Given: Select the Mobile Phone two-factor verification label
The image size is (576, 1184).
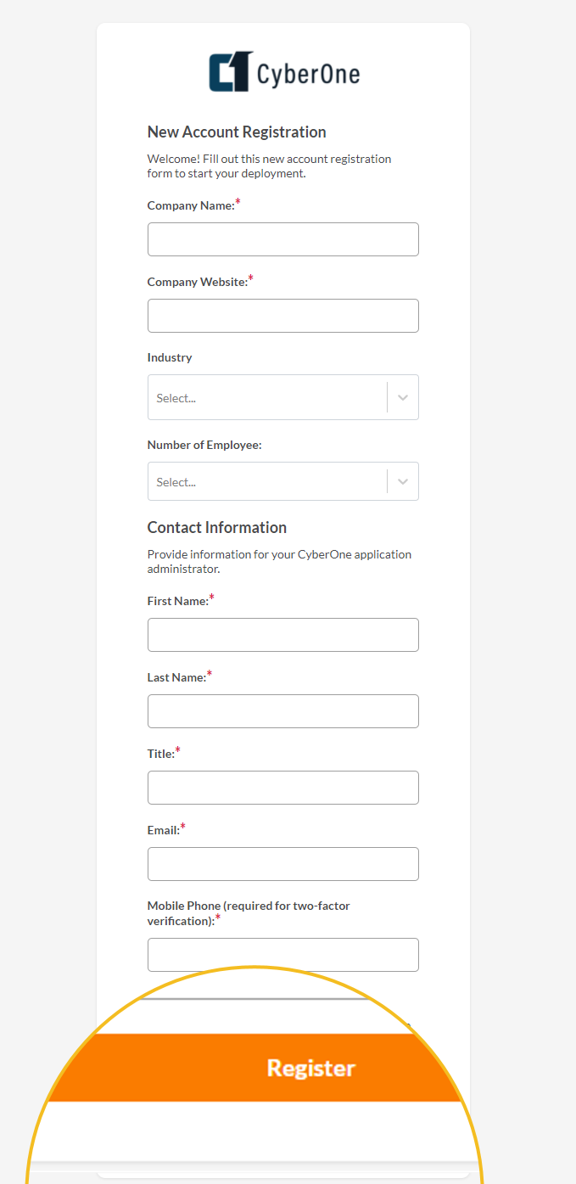Looking at the screenshot, I should 249,912.
